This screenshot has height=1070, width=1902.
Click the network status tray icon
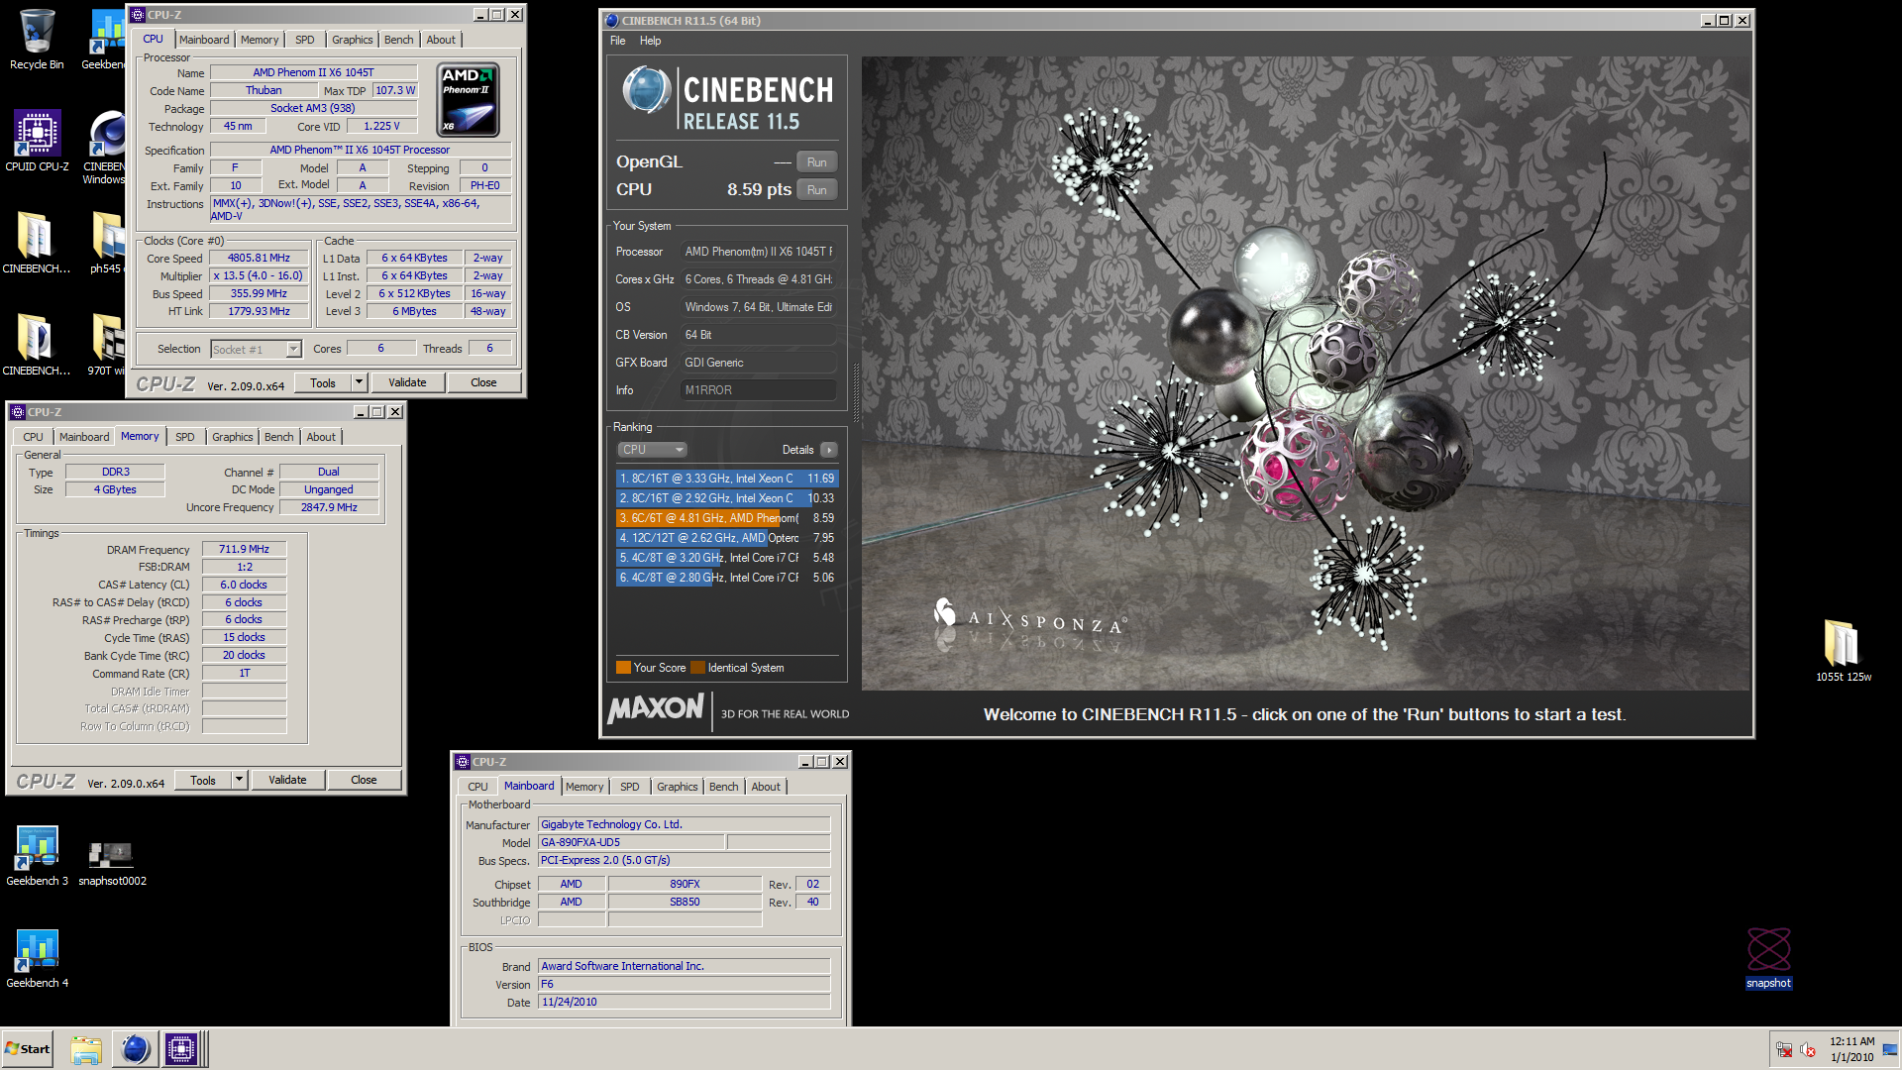pyautogui.click(x=1784, y=1050)
